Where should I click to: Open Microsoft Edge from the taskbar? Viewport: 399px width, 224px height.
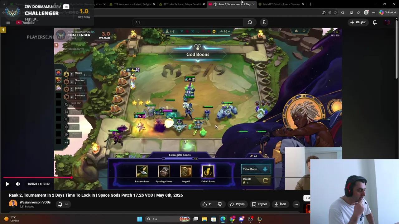(223, 219)
